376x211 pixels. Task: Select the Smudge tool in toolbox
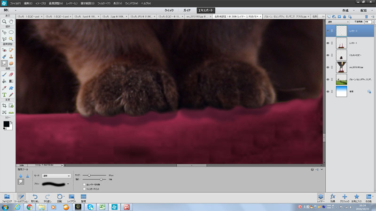pos(4,63)
